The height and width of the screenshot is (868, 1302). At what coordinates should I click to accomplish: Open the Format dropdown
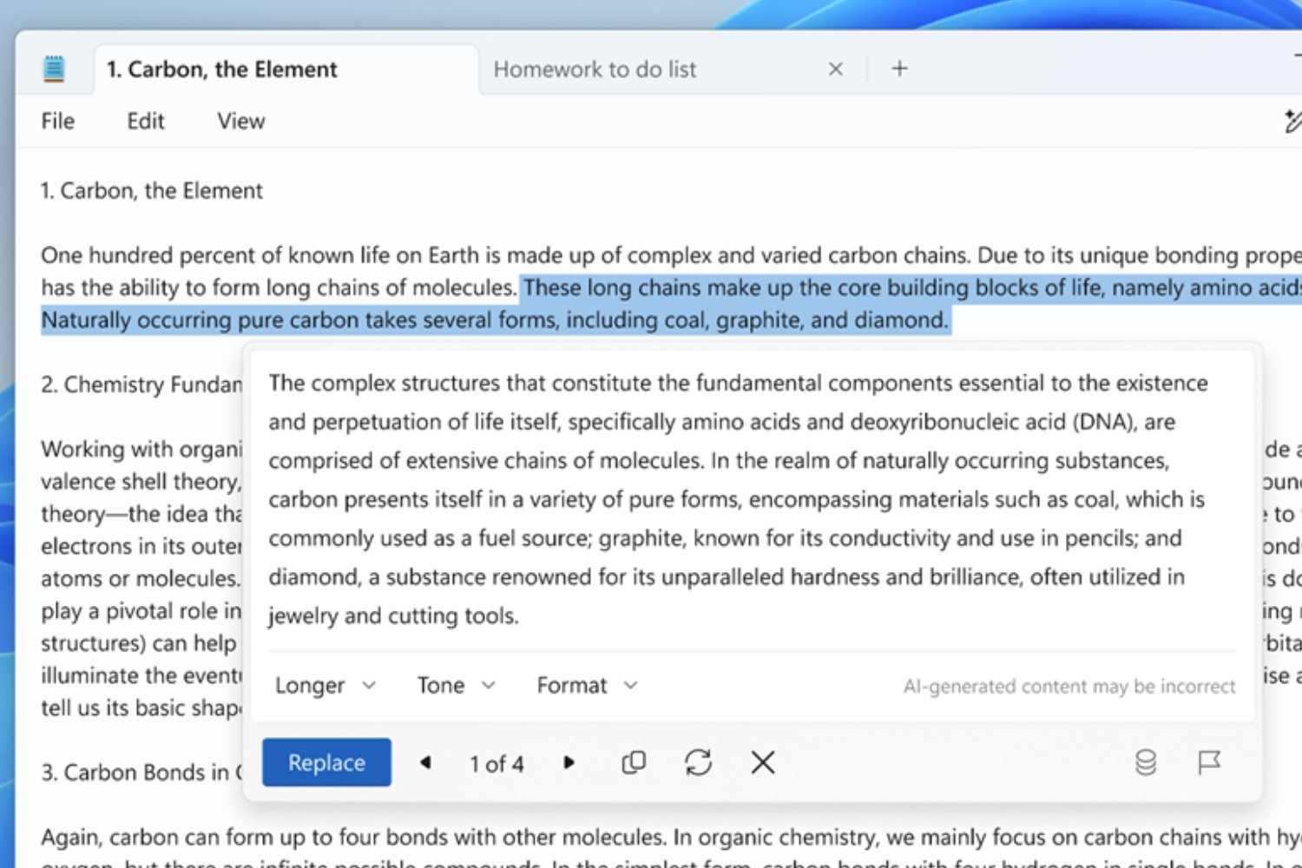click(x=587, y=686)
